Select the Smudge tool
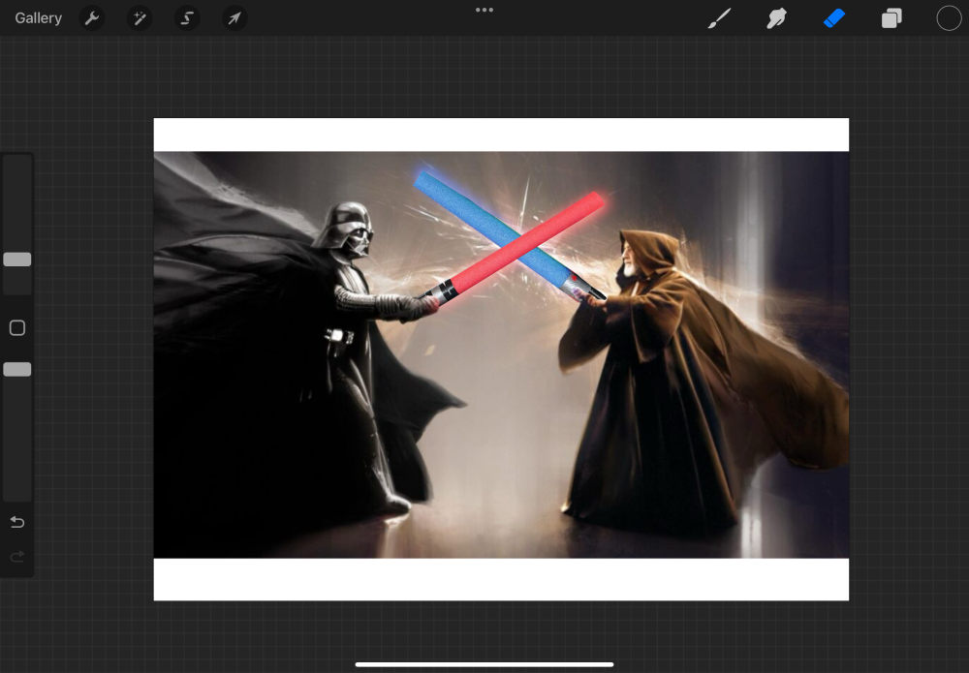The width and height of the screenshot is (969, 673). (x=777, y=18)
